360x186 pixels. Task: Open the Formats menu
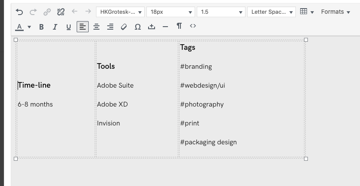click(x=335, y=12)
